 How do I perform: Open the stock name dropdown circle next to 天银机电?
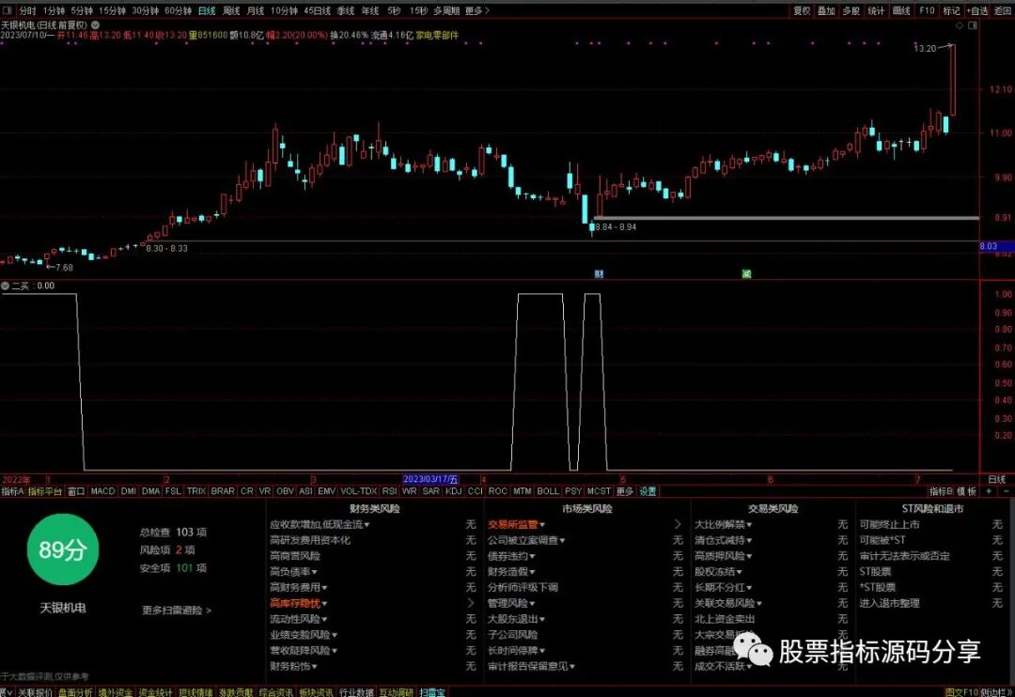[95, 25]
